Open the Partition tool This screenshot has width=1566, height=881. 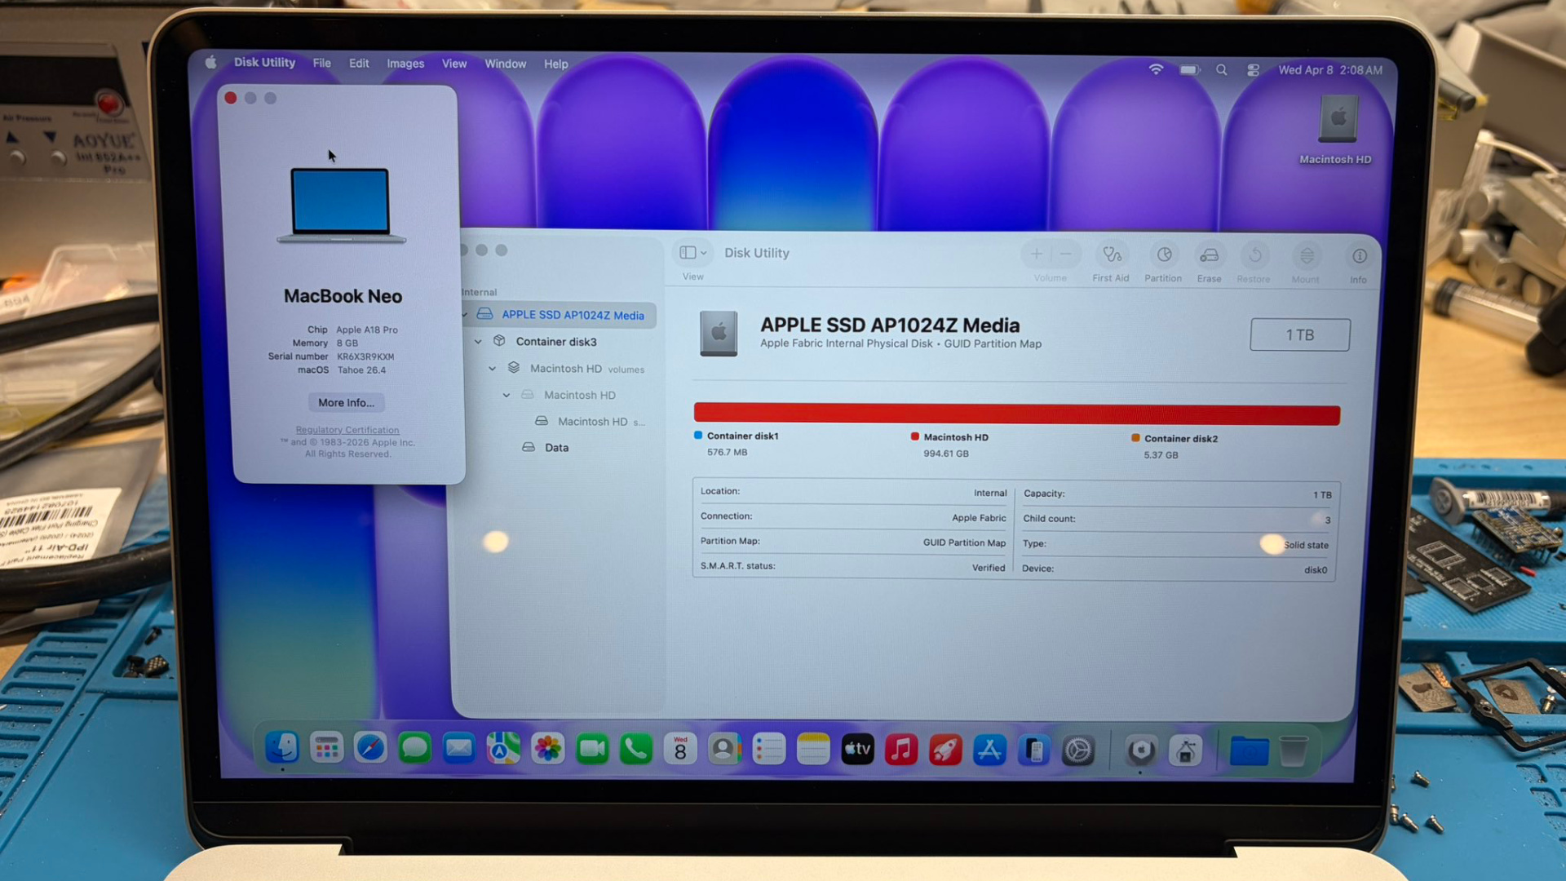pyautogui.click(x=1163, y=256)
